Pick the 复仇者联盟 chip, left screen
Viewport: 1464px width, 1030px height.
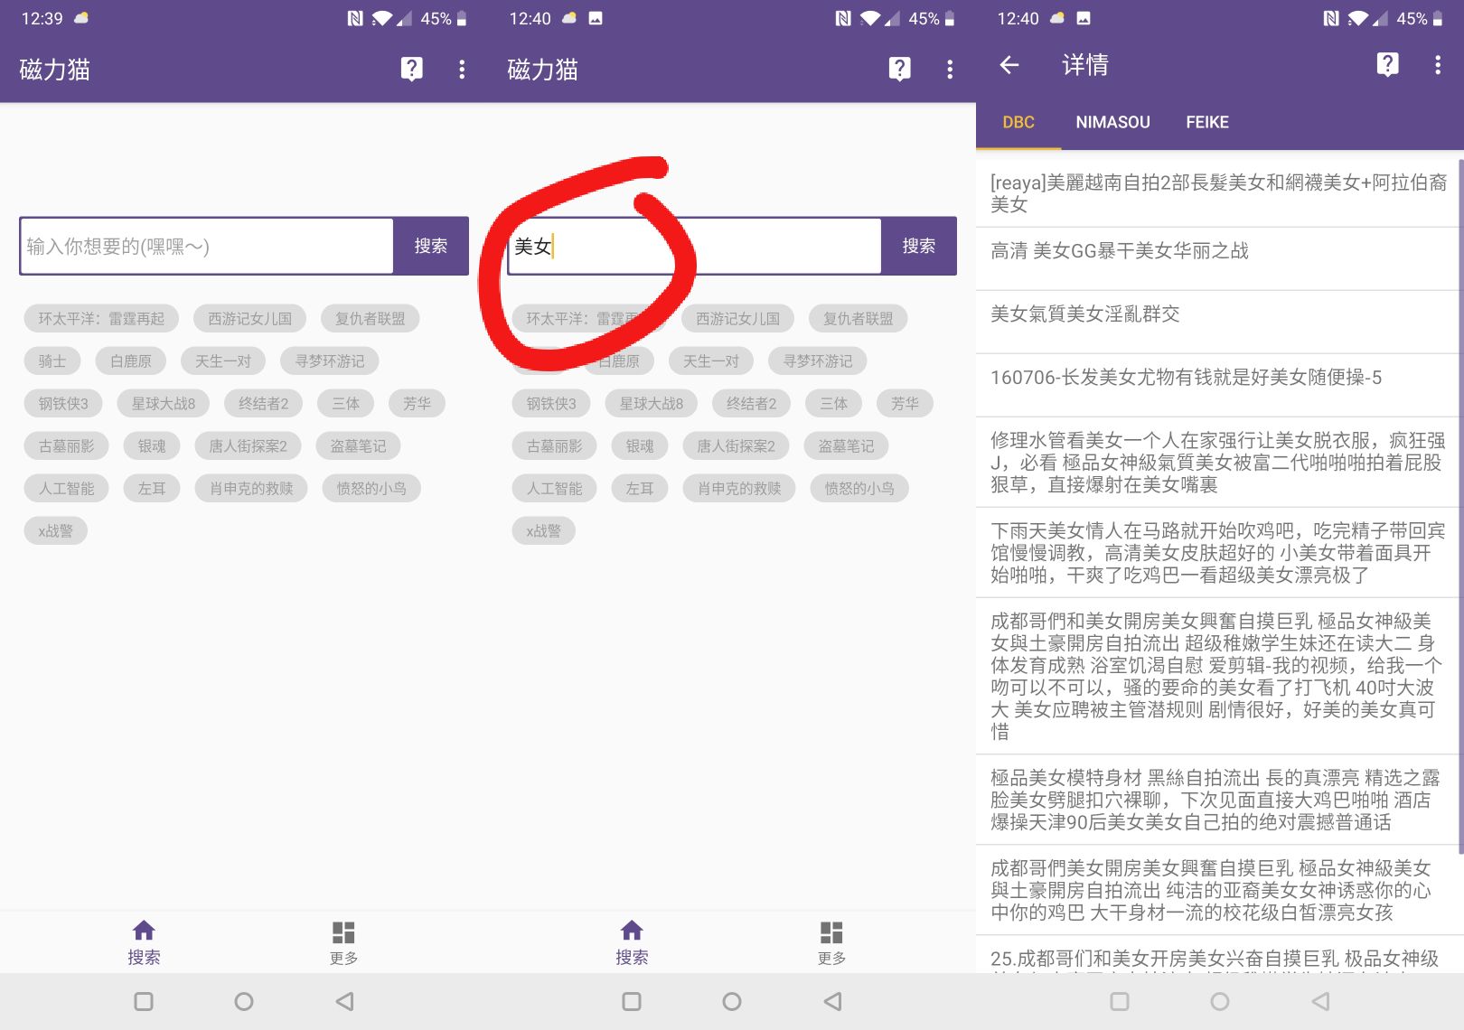tap(371, 319)
